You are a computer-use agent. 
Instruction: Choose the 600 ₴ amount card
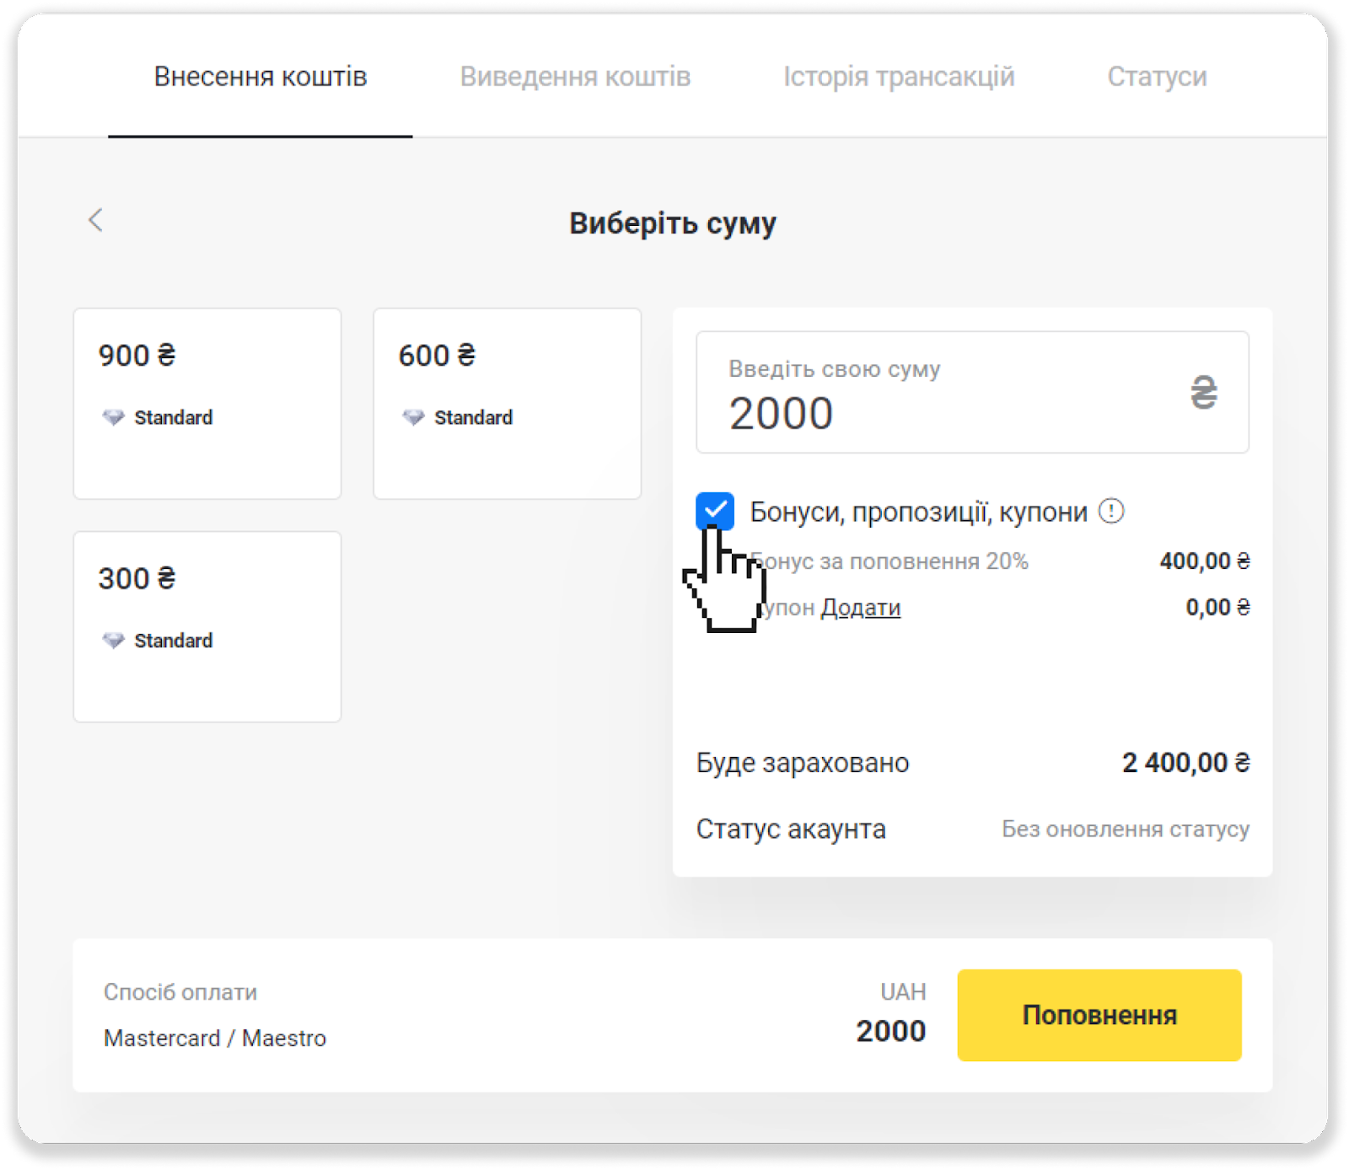(507, 404)
